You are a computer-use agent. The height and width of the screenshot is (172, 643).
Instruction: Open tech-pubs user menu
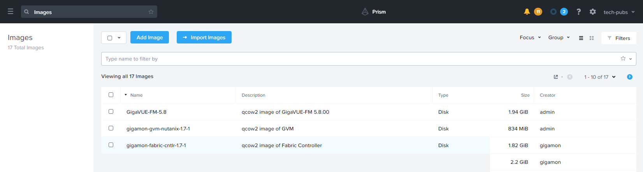619,12
